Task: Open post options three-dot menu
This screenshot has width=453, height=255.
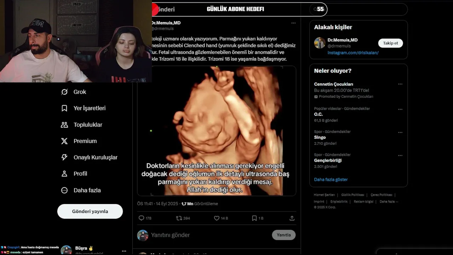Action: click(293, 23)
